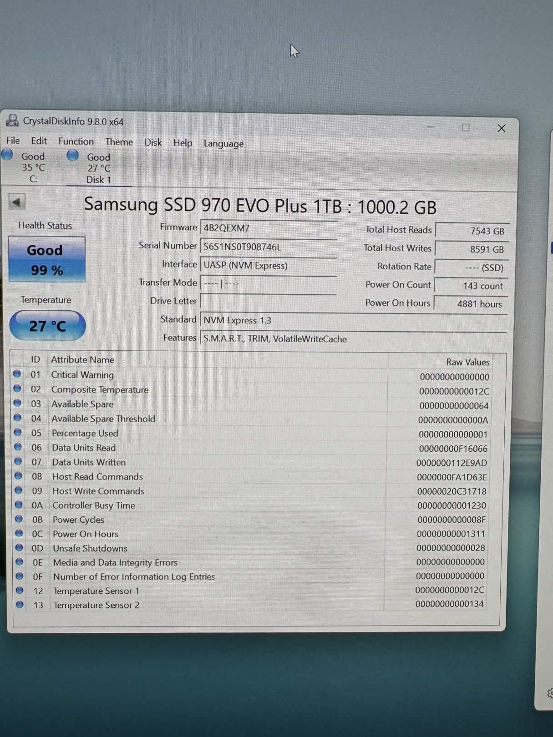Click the blue status dot for C: drive
Image resolution: width=553 pixels, height=737 pixels.
pyautogui.click(x=7, y=155)
